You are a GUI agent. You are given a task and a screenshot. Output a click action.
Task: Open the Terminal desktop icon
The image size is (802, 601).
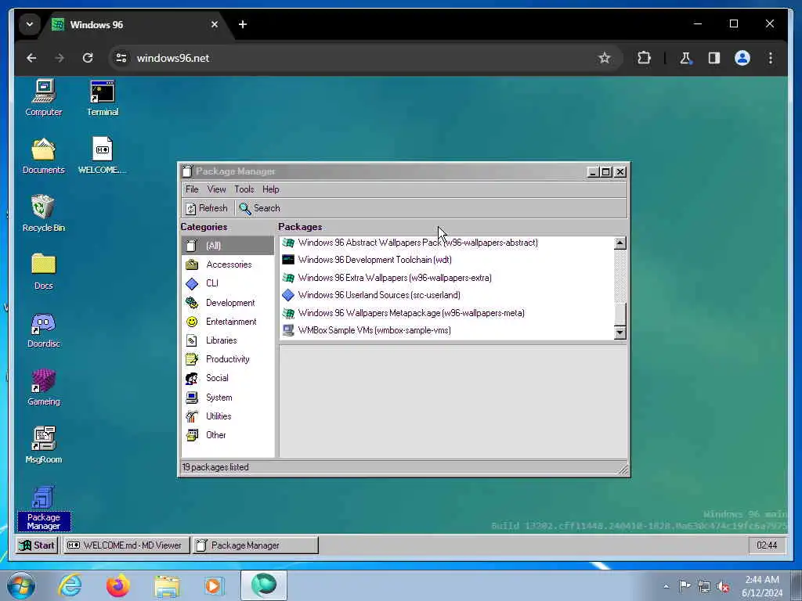pyautogui.click(x=103, y=98)
